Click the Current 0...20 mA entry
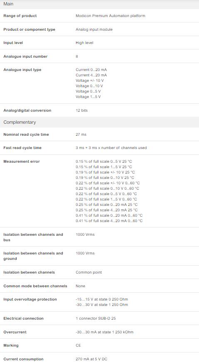 coord(91,70)
